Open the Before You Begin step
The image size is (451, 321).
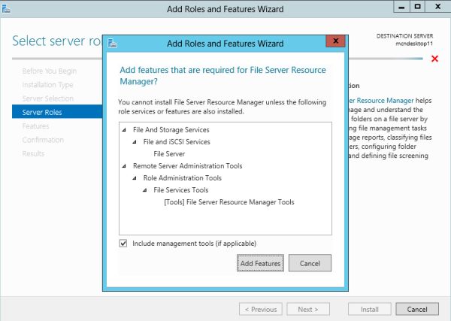(x=50, y=71)
